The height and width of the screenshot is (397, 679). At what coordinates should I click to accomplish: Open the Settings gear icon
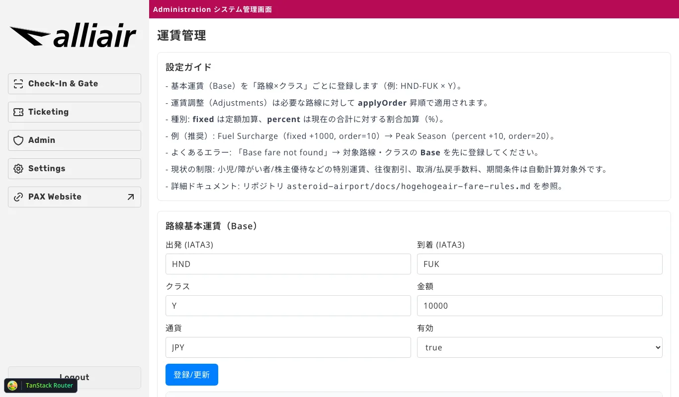[x=18, y=168]
